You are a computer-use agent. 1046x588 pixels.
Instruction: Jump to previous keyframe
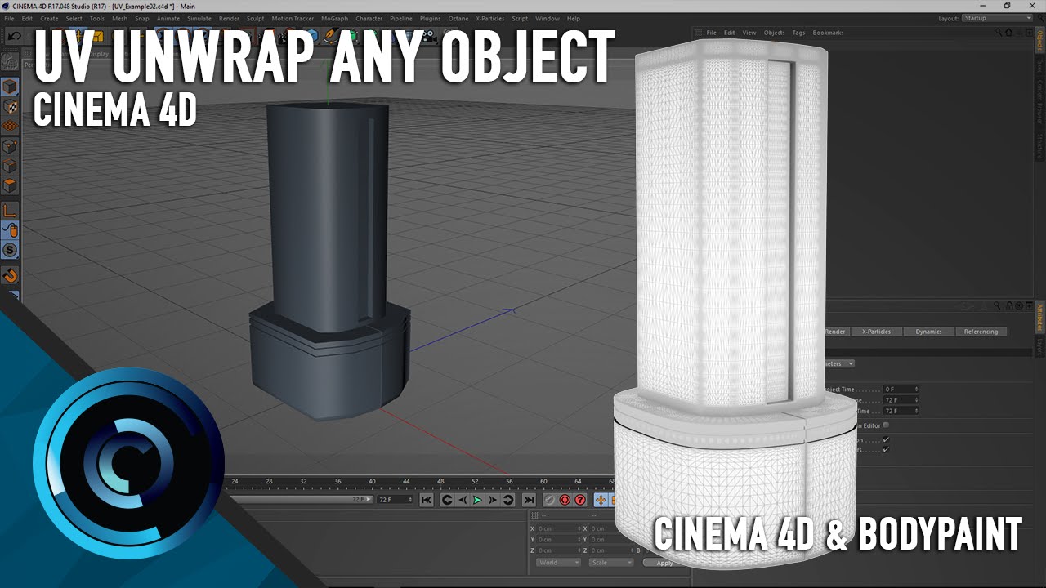click(x=447, y=500)
